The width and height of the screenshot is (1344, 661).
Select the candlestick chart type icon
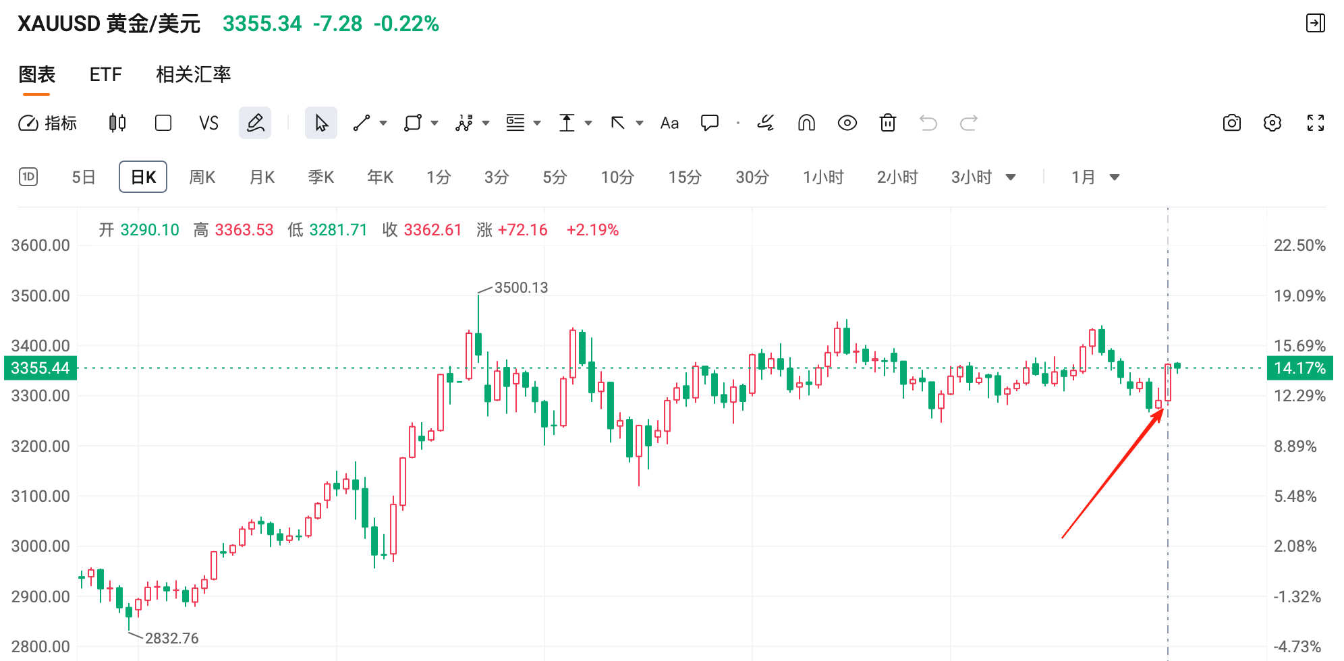pyautogui.click(x=117, y=123)
